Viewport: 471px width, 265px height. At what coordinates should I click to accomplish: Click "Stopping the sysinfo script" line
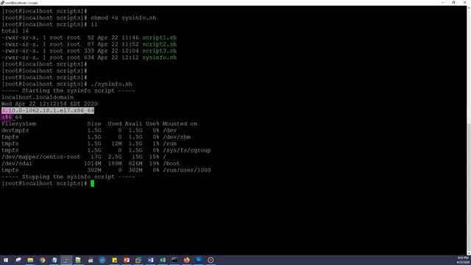[68, 177]
